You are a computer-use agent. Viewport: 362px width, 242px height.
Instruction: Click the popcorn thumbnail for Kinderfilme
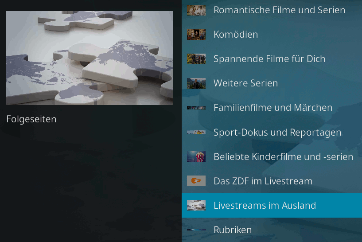pos(196,156)
